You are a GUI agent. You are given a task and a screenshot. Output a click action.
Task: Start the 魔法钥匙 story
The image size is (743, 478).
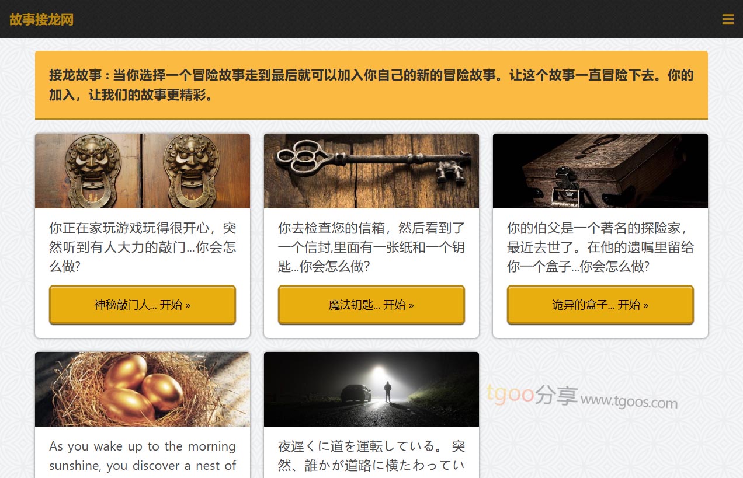(x=371, y=305)
